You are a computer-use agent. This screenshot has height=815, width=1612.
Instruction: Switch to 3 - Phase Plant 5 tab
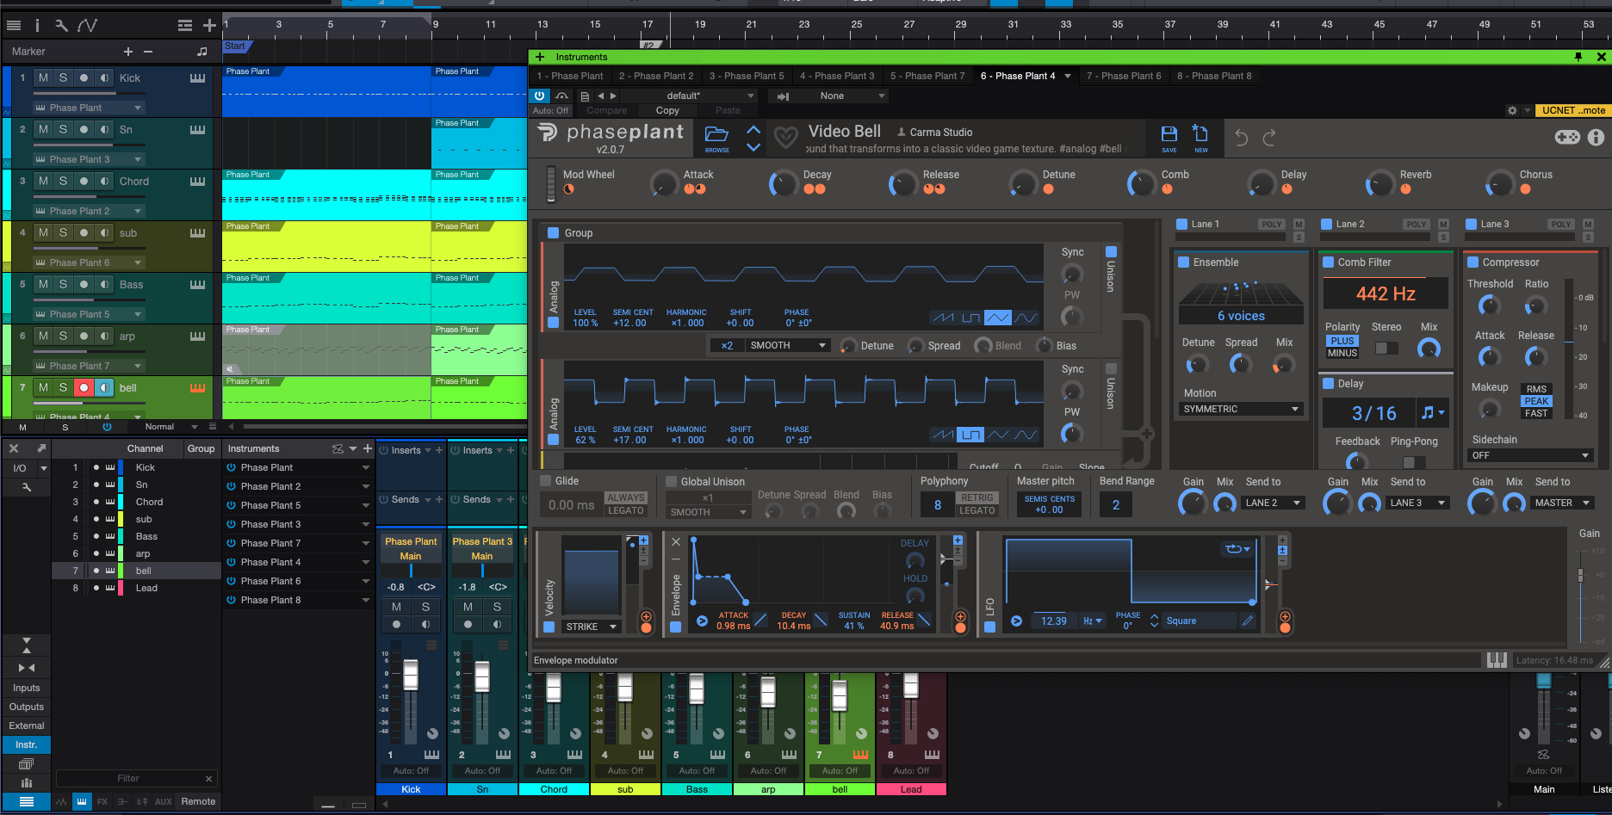pos(747,76)
